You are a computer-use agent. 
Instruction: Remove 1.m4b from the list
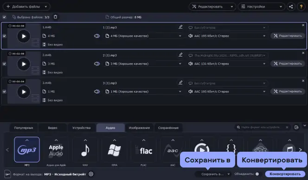tap(303, 25)
